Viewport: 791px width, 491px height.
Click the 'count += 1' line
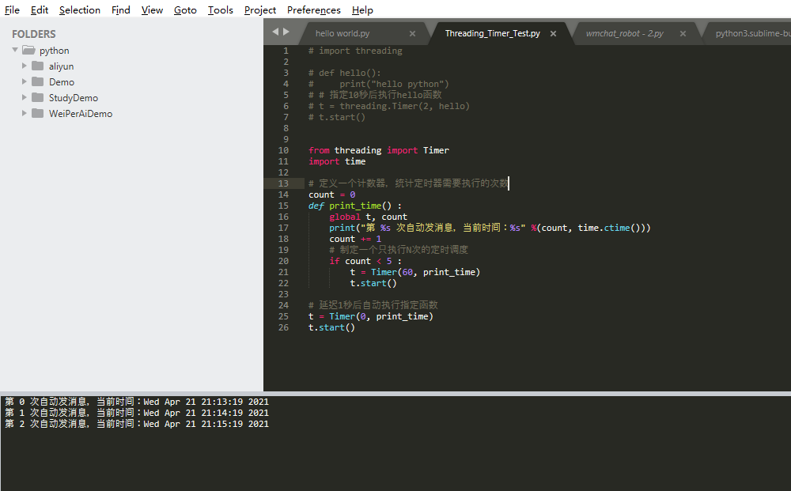click(x=355, y=239)
